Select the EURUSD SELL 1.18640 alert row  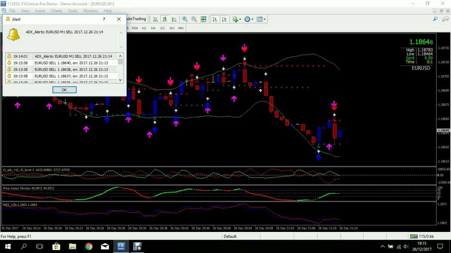[61, 63]
